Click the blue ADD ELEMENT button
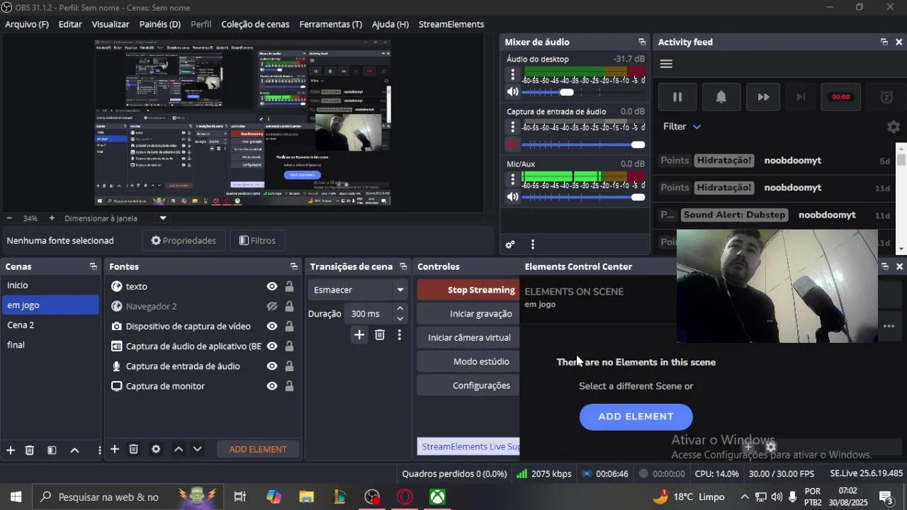 point(636,416)
